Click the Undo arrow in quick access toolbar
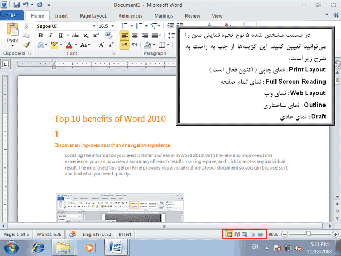Screen dimensions: 341x256 tap(26, 5)
